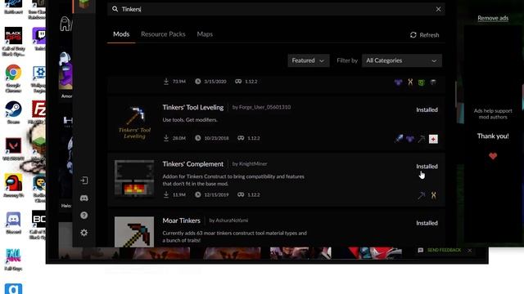Open Tinkers' Tool Leveling mod page

tap(193, 107)
